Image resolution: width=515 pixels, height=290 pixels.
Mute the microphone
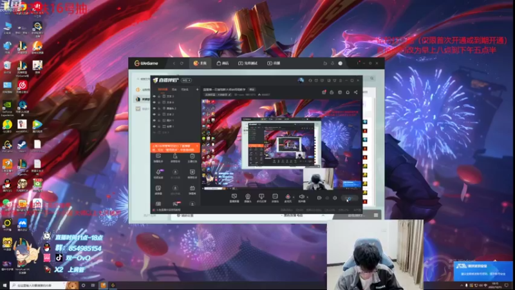click(x=288, y=198)
